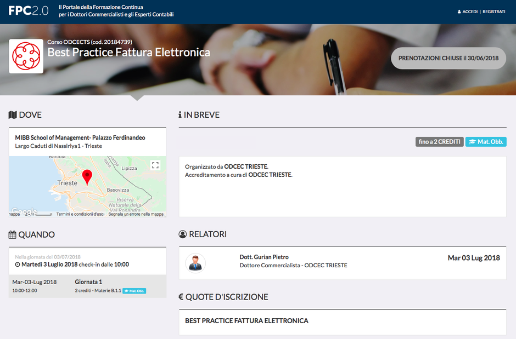Click the avatar of Dott. Gurian Pietro

click(195, 263)
